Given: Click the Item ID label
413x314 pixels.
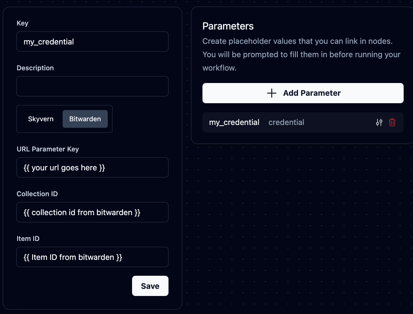Looking at the screenshot, I should pos(28,238).
